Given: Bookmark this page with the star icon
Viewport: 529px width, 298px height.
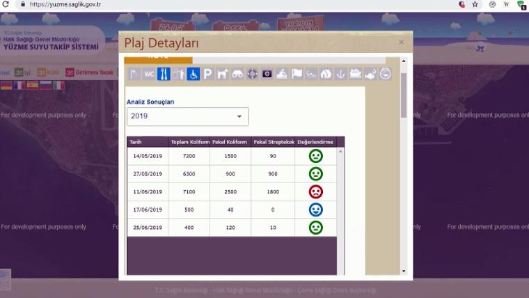Looking at the screenshot, I should click(475, 4).
